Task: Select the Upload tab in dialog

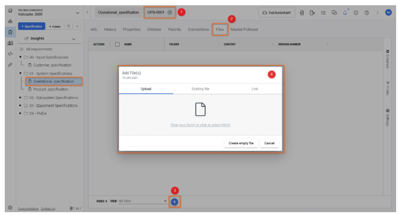Action: click(x=146, y=89)
